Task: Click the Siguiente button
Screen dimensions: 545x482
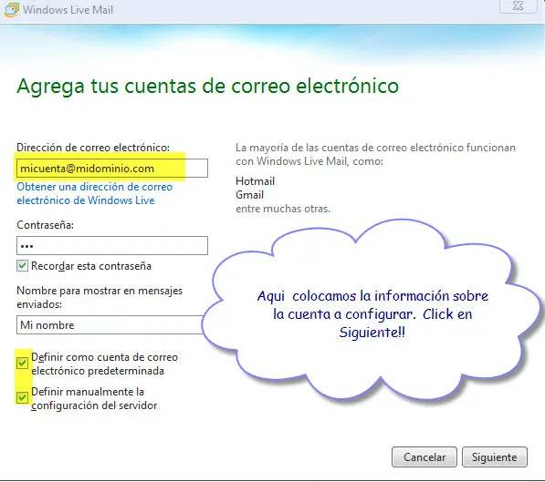Action: (495, 457)
